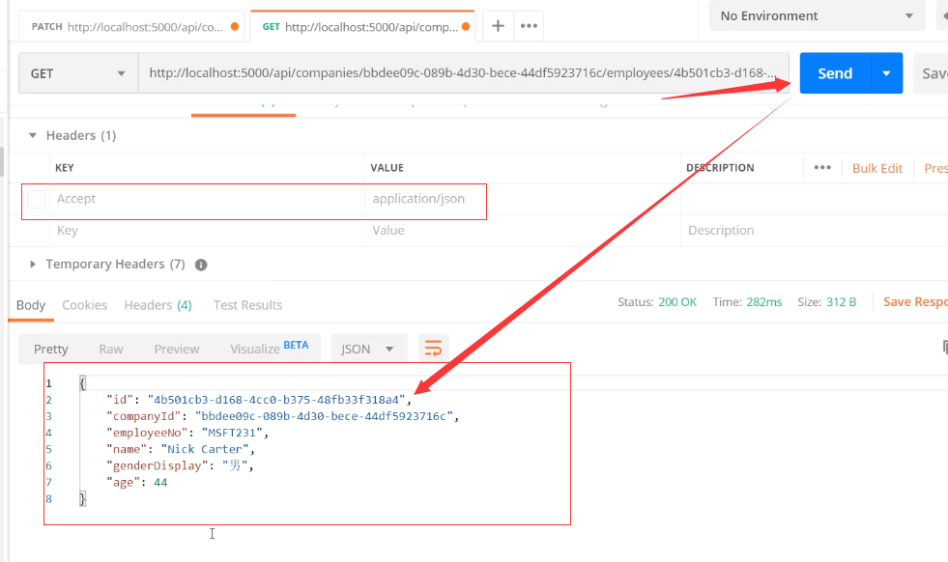Select the Raw response view
The width and height of the screenshot is (948, 562).
pos(111,349)
